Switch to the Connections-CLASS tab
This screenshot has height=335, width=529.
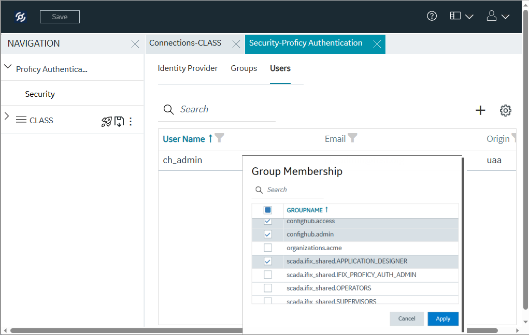(185, 43)
